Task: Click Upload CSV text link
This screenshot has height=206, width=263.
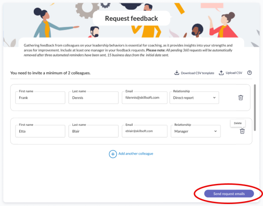Action: [x=234, y=73]
